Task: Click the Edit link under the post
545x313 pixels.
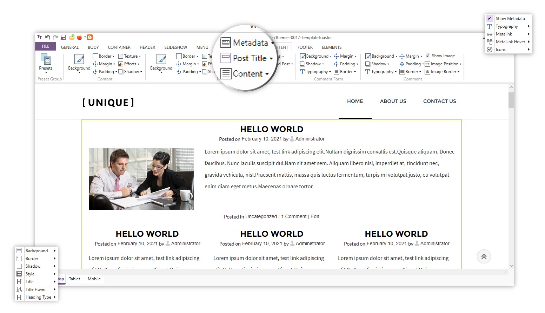Action: [315, 216]
